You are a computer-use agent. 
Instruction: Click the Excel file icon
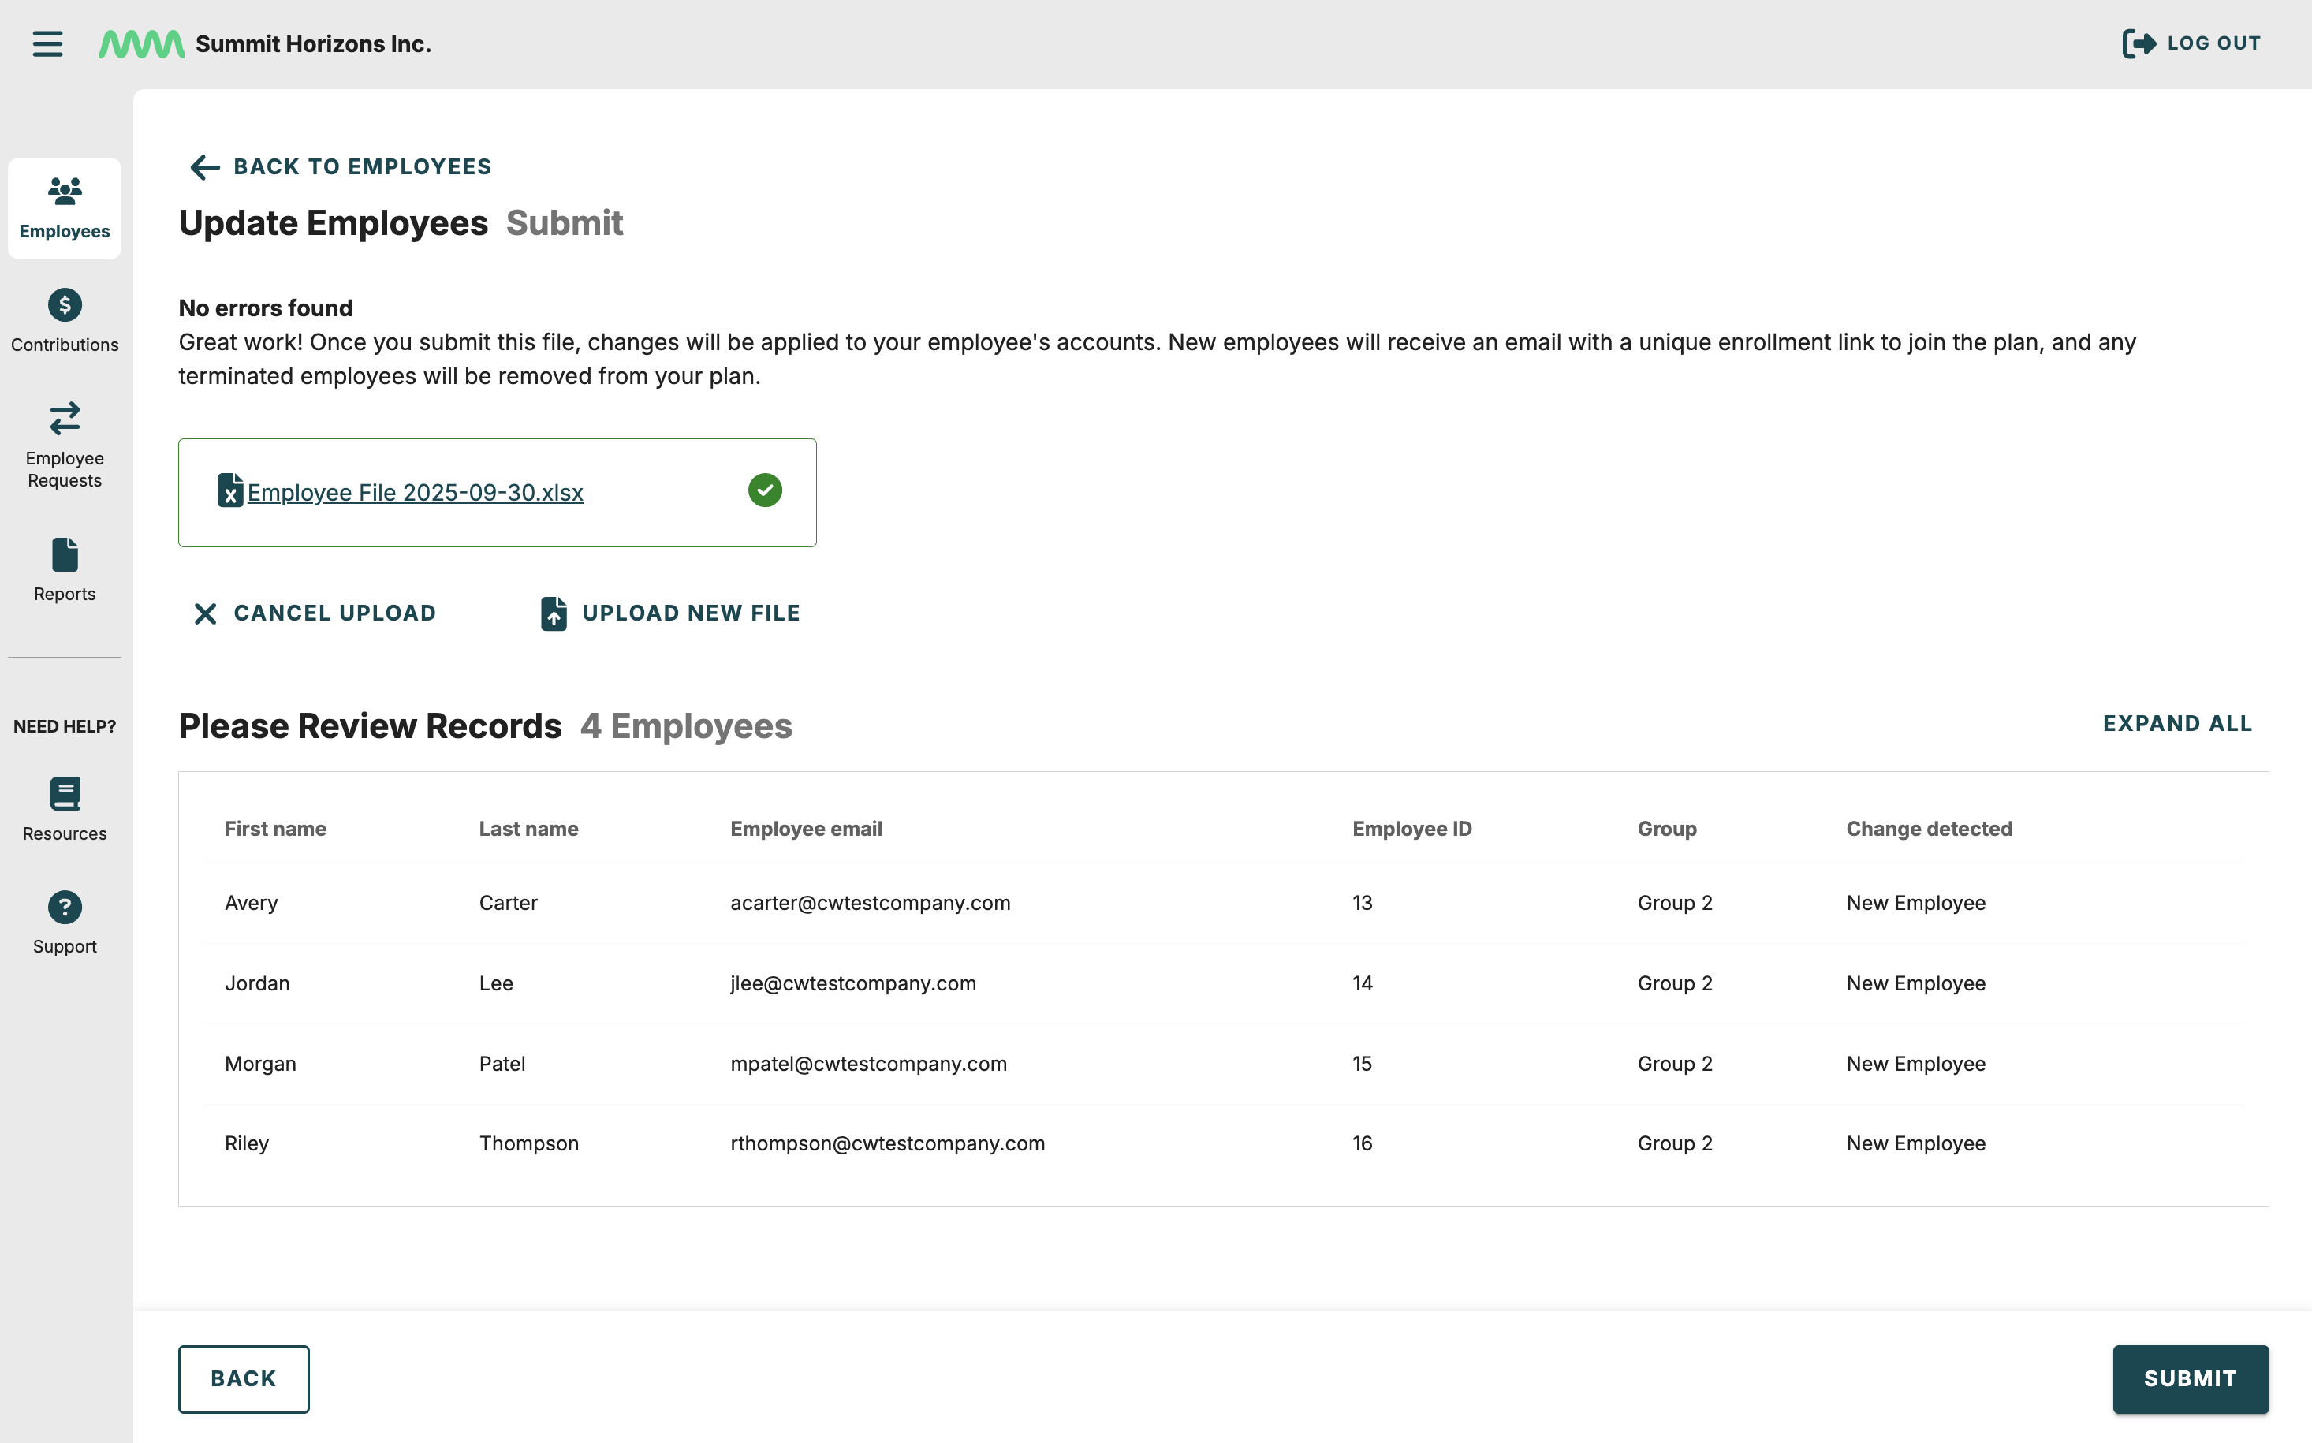(230, 490)
